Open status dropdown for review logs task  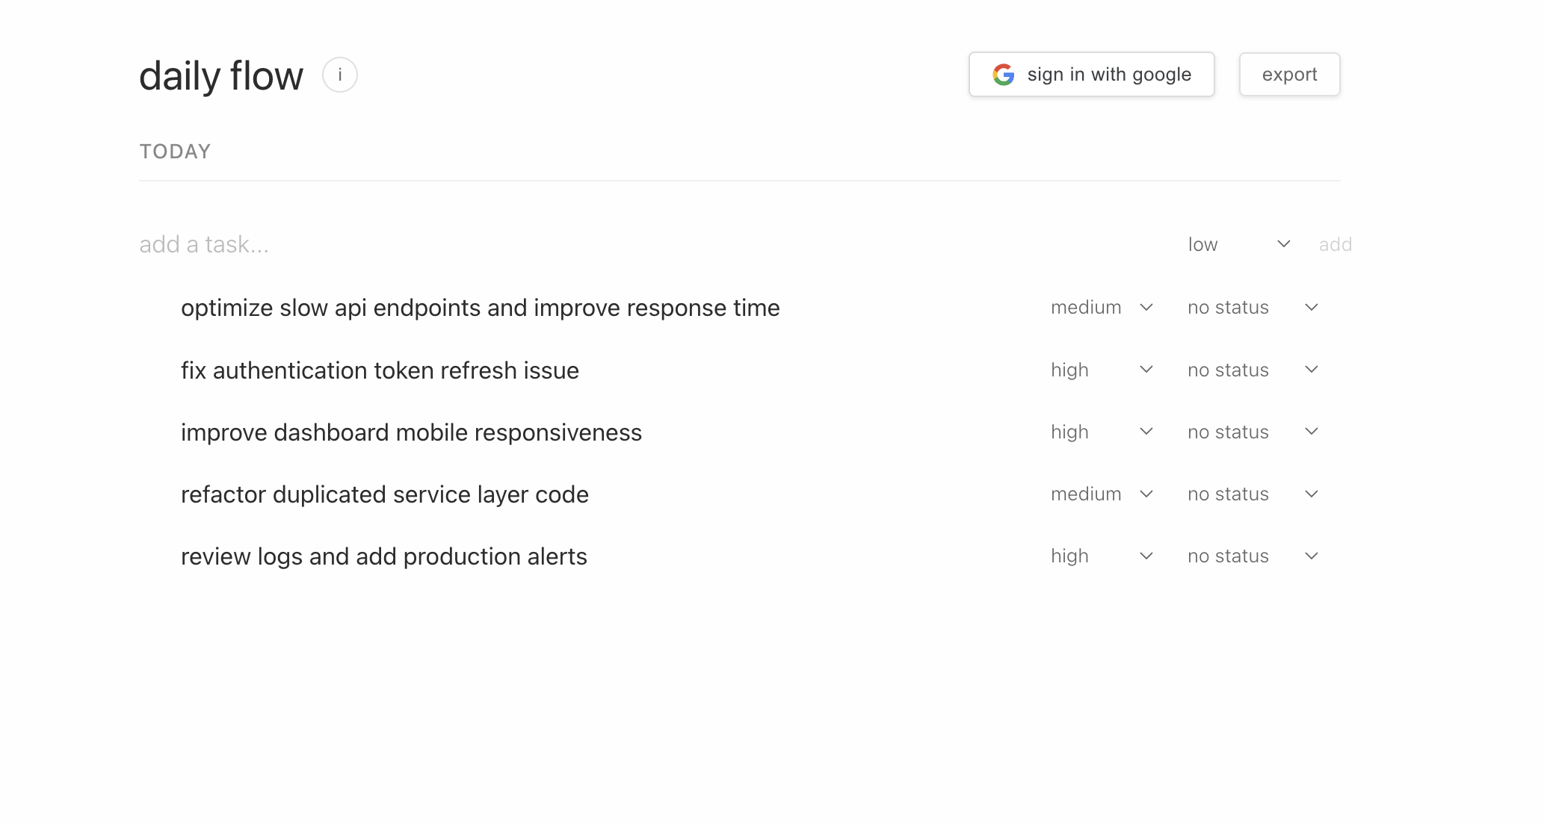1253,556
